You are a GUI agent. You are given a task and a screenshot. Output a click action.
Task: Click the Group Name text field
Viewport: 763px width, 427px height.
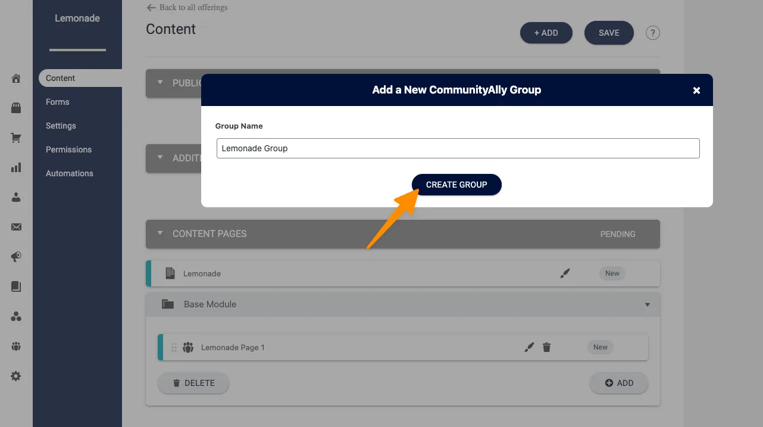tap(458, 148)
